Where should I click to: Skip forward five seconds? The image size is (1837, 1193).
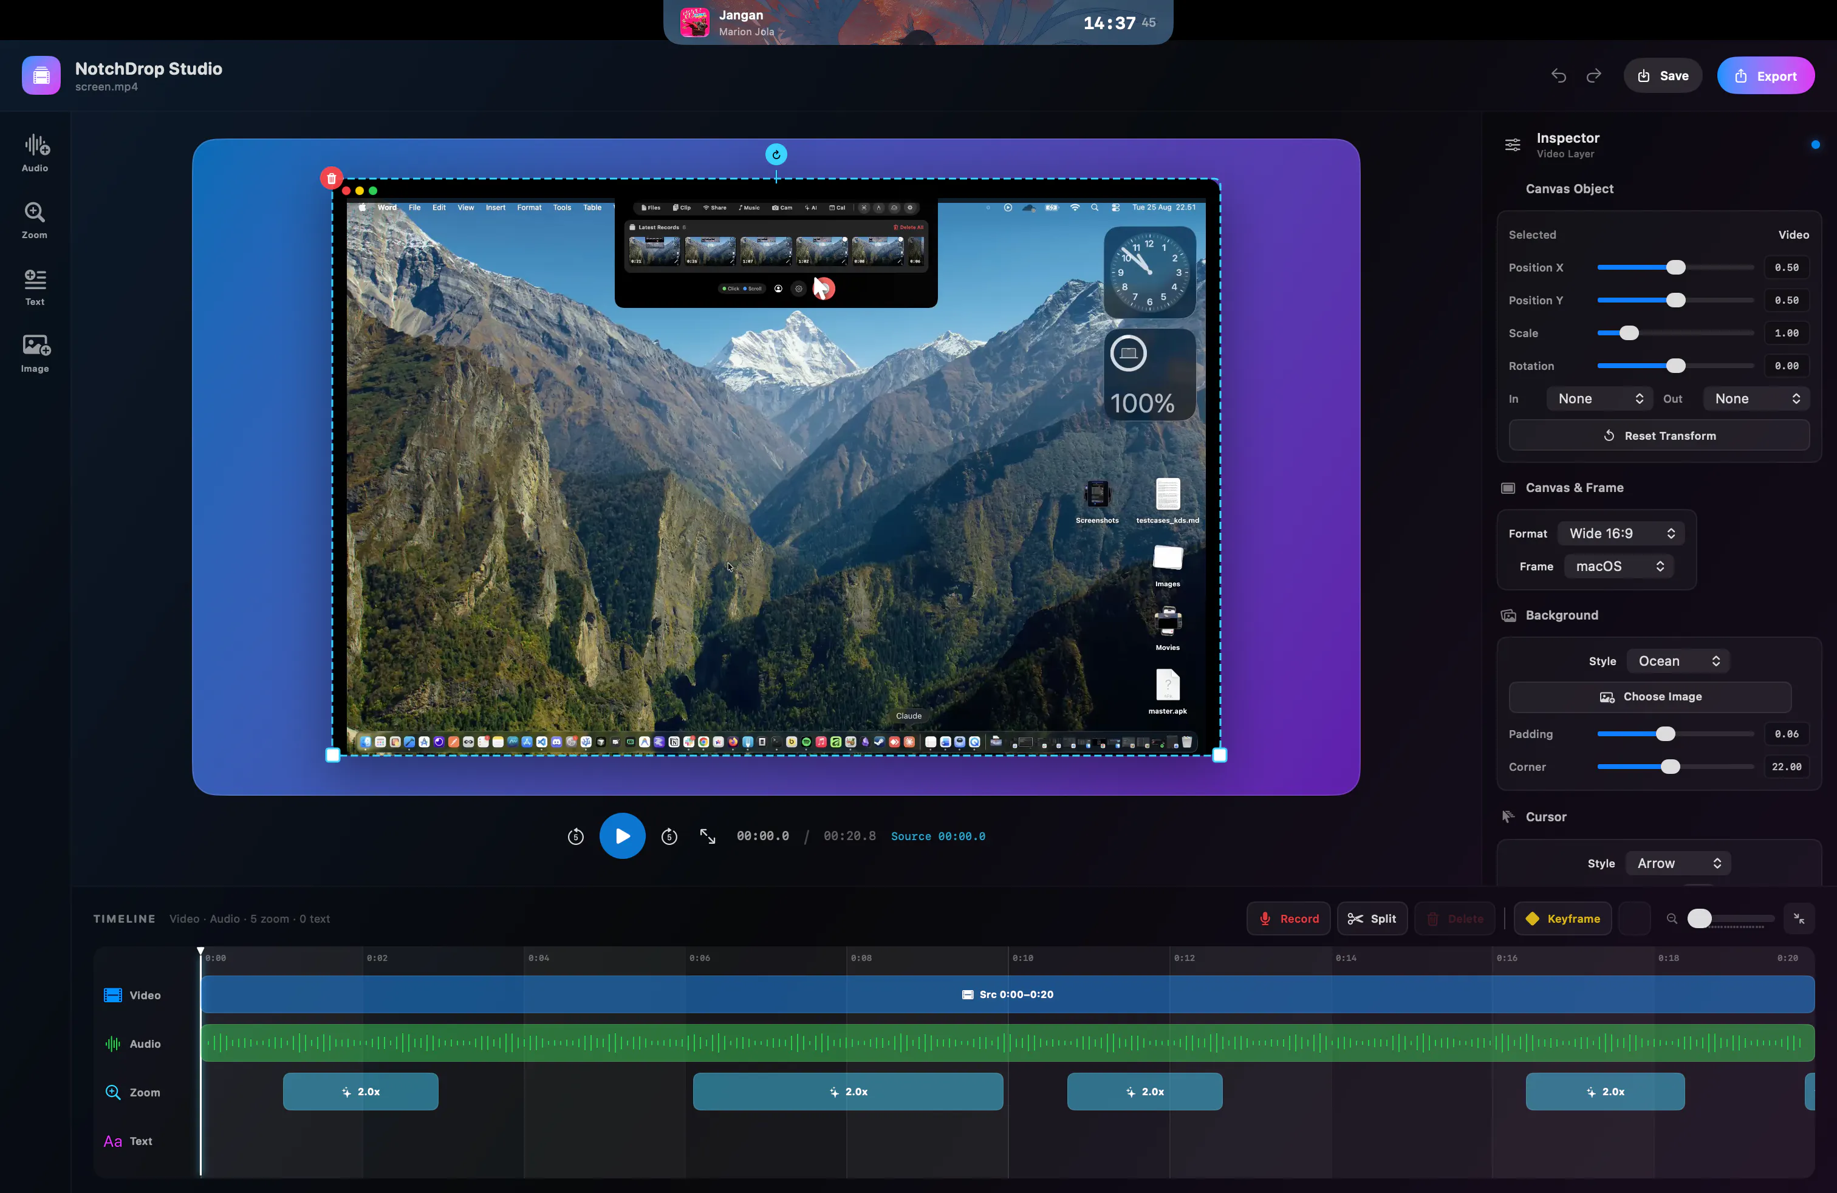pyautogui.click(x=669, y=836)
